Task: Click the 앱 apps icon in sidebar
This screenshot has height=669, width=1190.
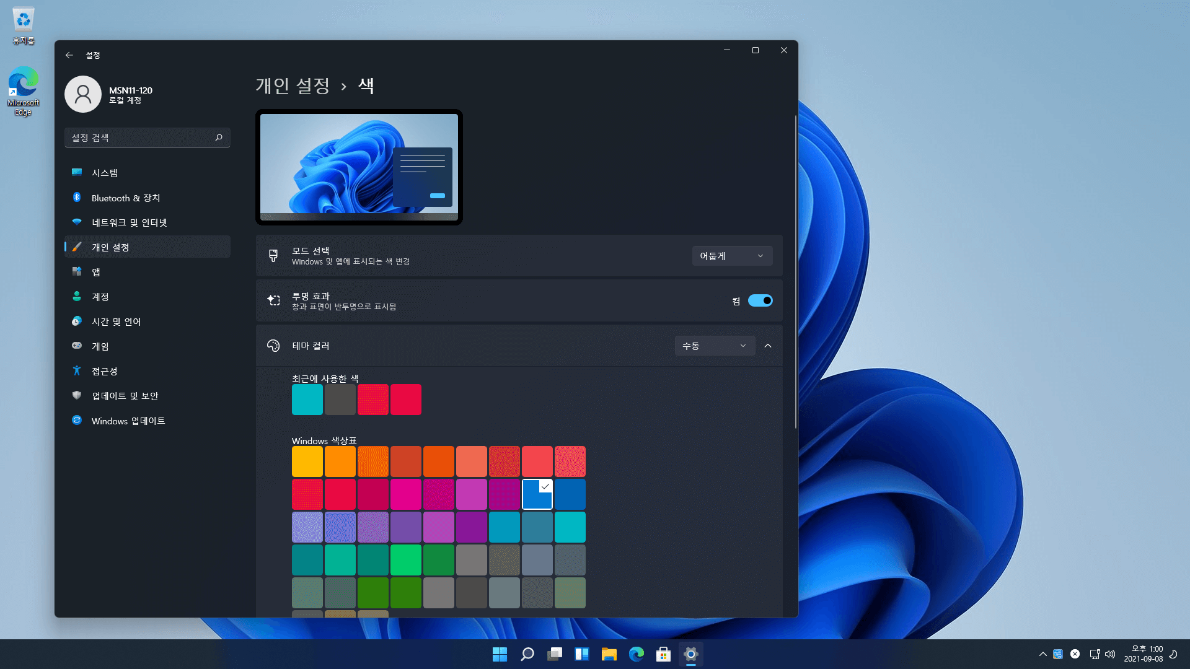Action: point(77,271)
